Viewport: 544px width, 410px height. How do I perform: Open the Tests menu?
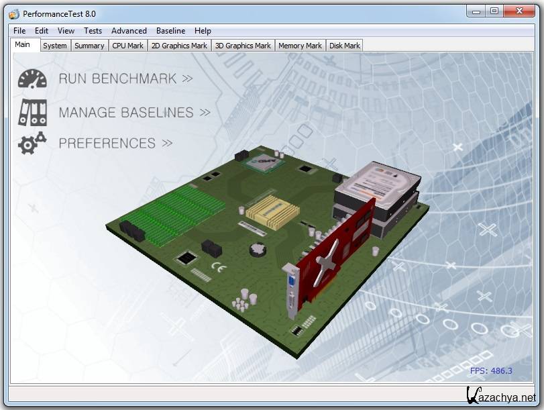[x=93, y=30]
